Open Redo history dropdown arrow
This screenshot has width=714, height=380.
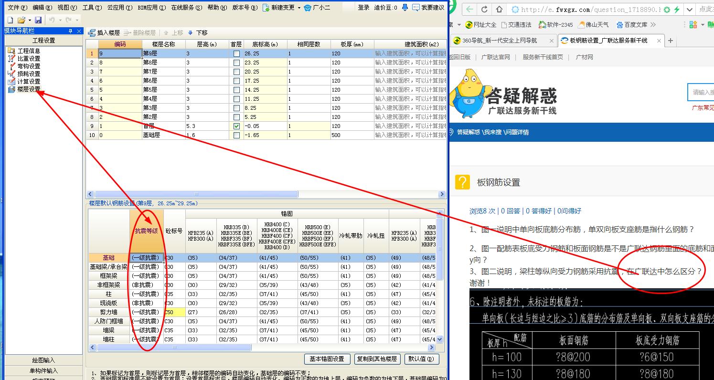77,21
